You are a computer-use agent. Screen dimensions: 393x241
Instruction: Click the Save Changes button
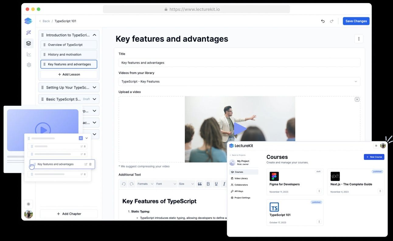(356, 21)
